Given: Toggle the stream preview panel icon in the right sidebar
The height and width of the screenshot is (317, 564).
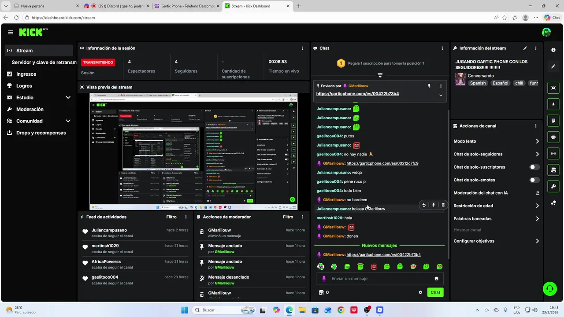Looking at the screenshot, I should (x=553, y=88).
